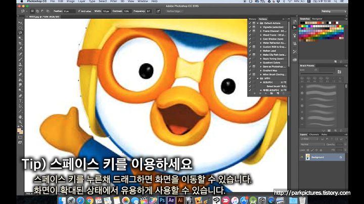Click the Actions play icon in collapsed dock
The height and width of the screenshot is (204, 364).
[295, 27]
